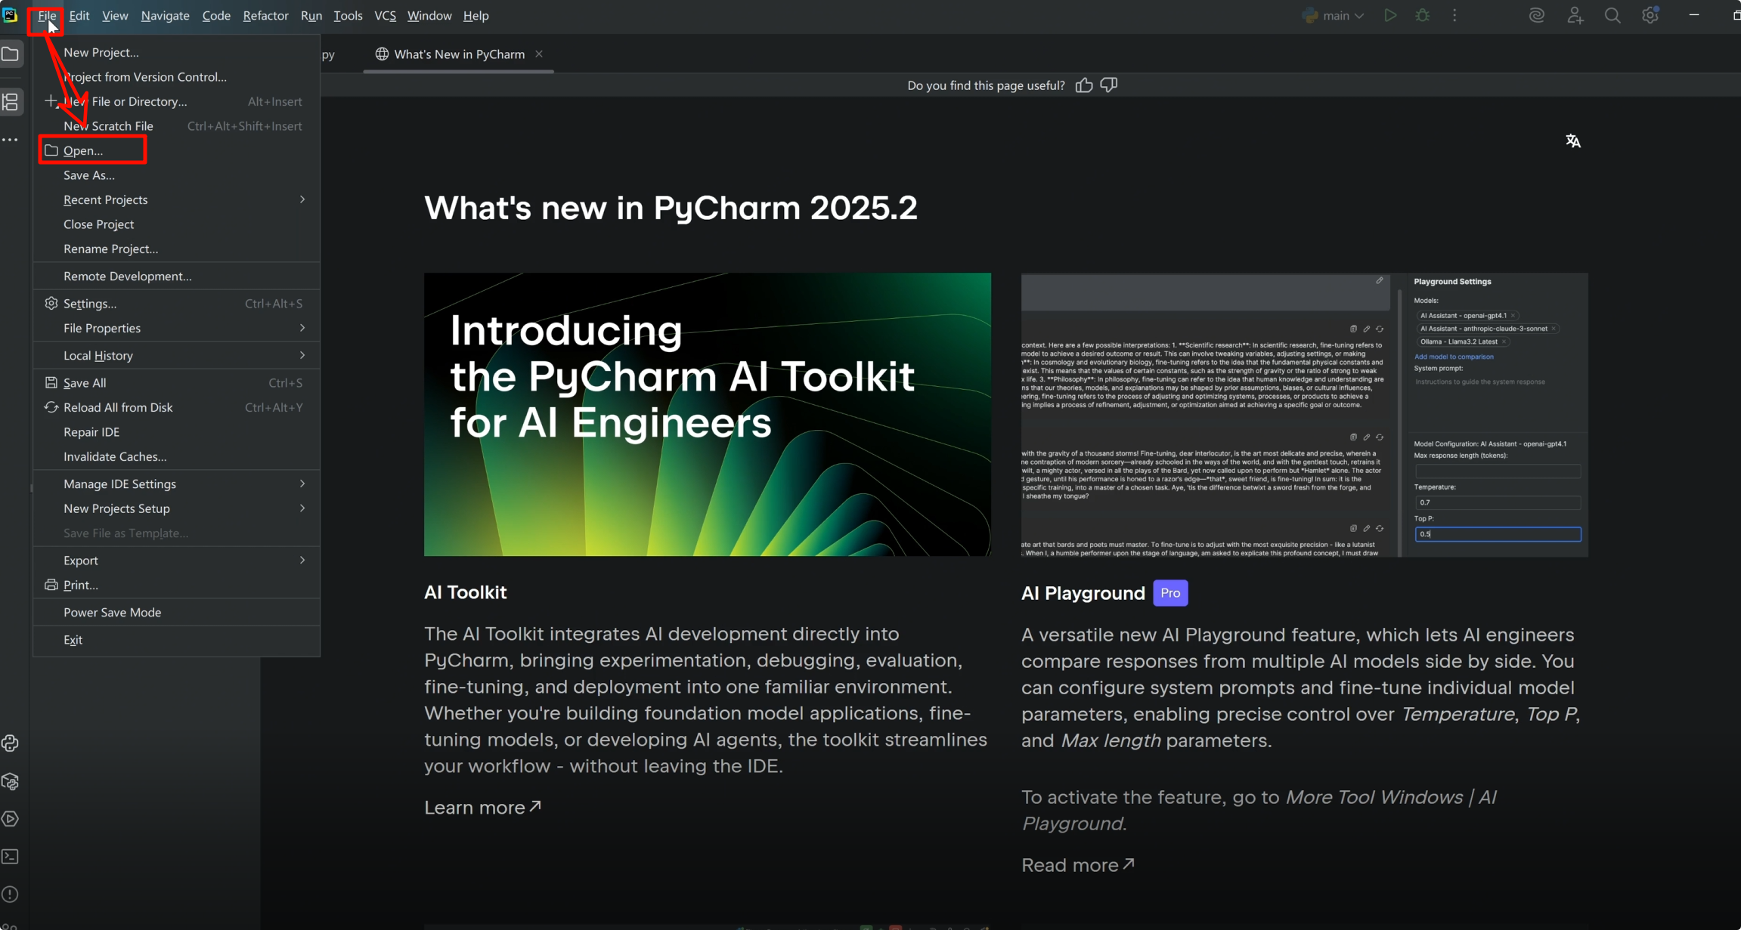Choose Save All menu entry
This screenshot has width=1741, height=930.
176,383
